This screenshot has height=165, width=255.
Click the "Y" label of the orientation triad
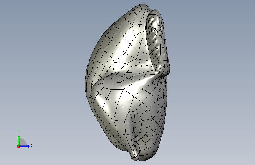click(19, 132)
